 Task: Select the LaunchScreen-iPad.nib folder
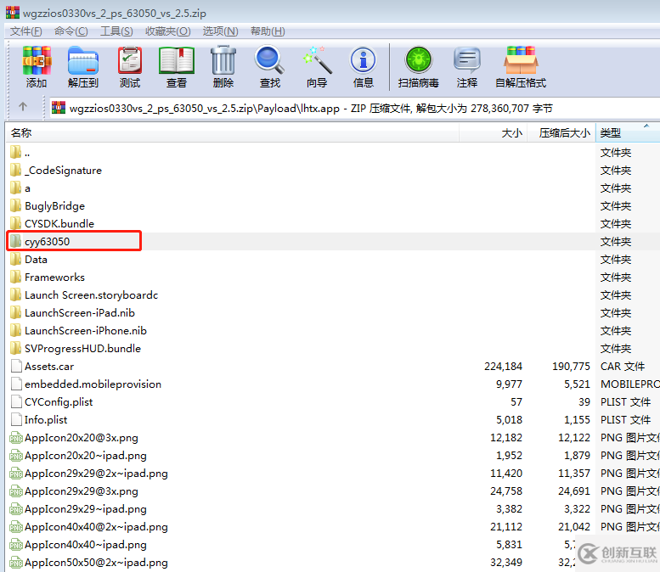tap(72, 312)
